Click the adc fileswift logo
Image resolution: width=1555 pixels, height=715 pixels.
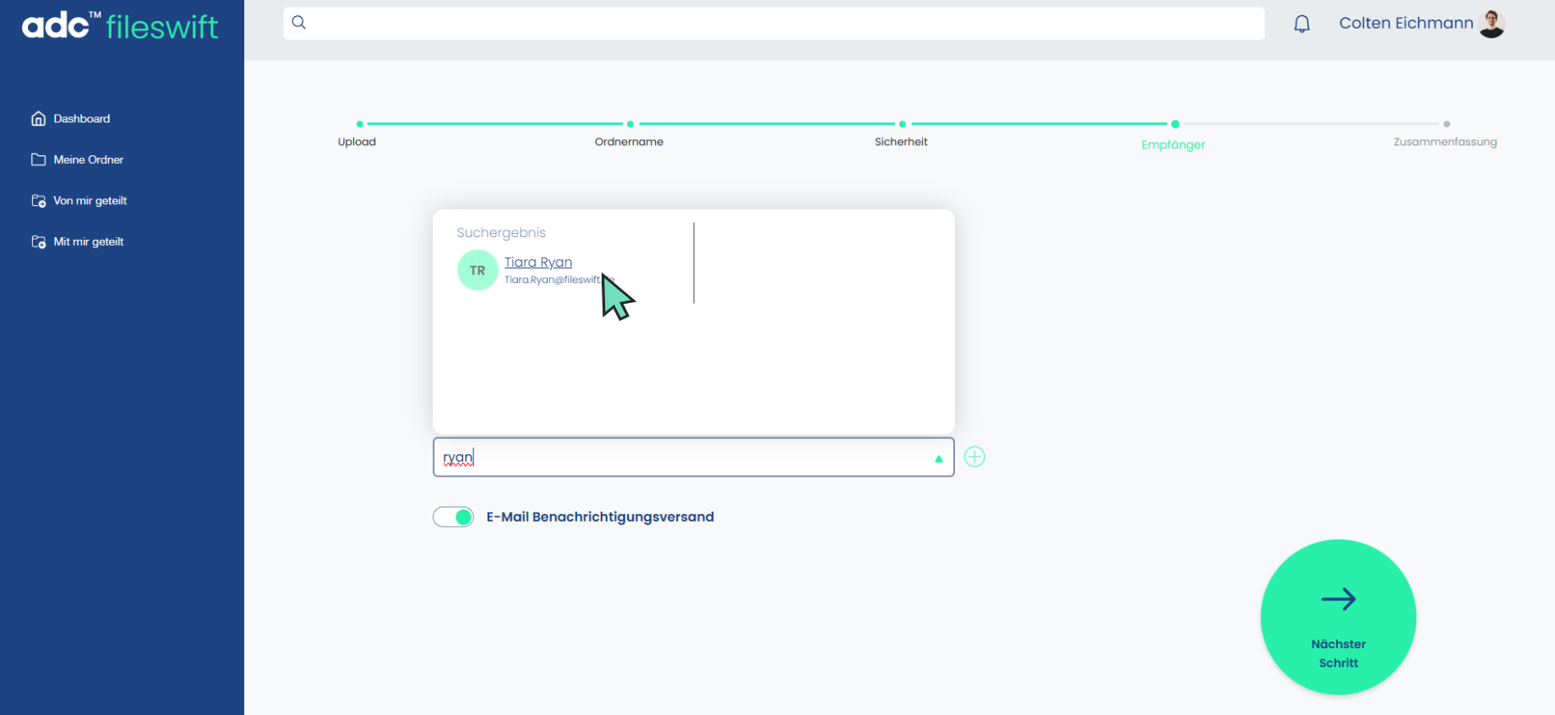(x=120, y=26)
